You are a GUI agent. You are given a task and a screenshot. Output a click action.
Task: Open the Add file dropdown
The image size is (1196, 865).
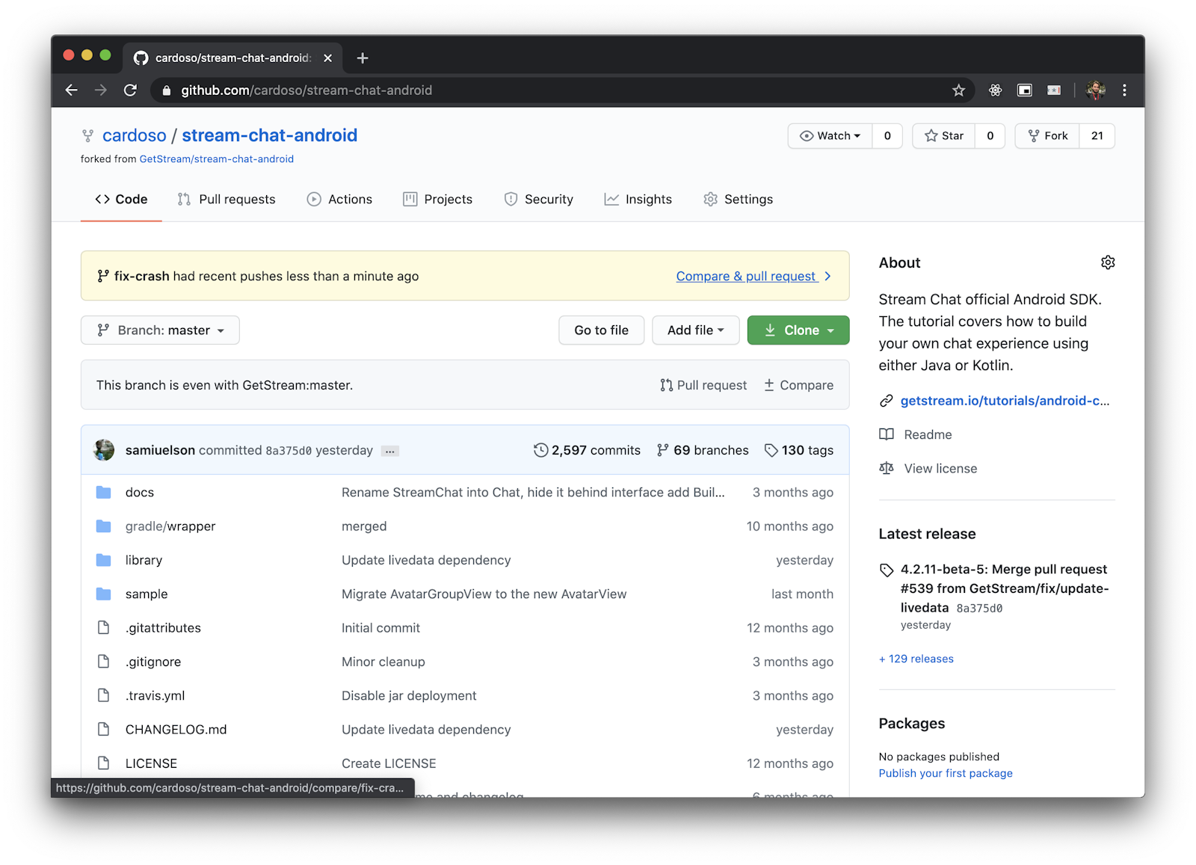(695, 330)
